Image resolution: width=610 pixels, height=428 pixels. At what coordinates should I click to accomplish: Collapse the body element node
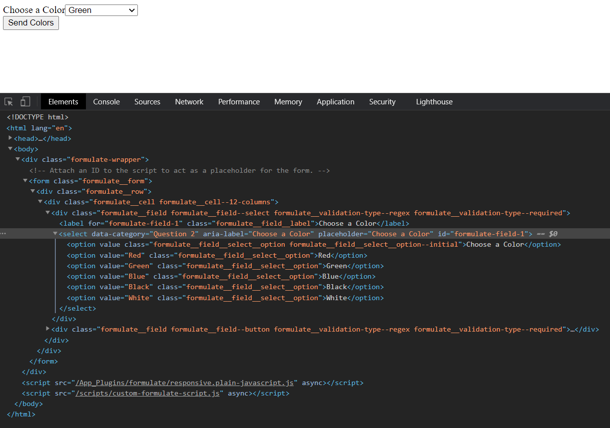point(10,149)
